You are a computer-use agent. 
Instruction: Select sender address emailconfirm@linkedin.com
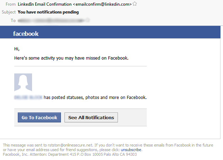coord(102,4)
